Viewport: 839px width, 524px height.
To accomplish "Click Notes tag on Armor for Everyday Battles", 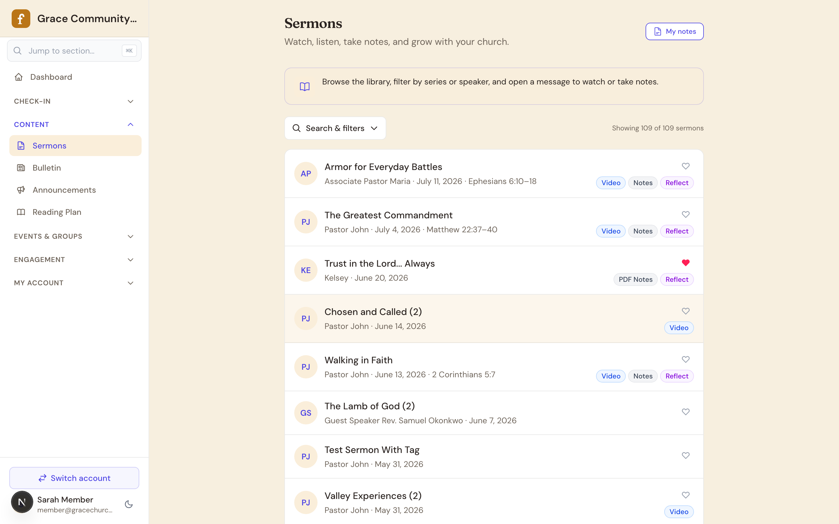I will (642, 183).
